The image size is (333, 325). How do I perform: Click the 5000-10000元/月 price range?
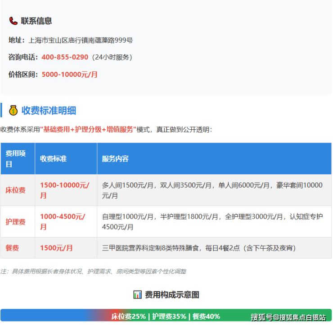[x=69, y=75]
